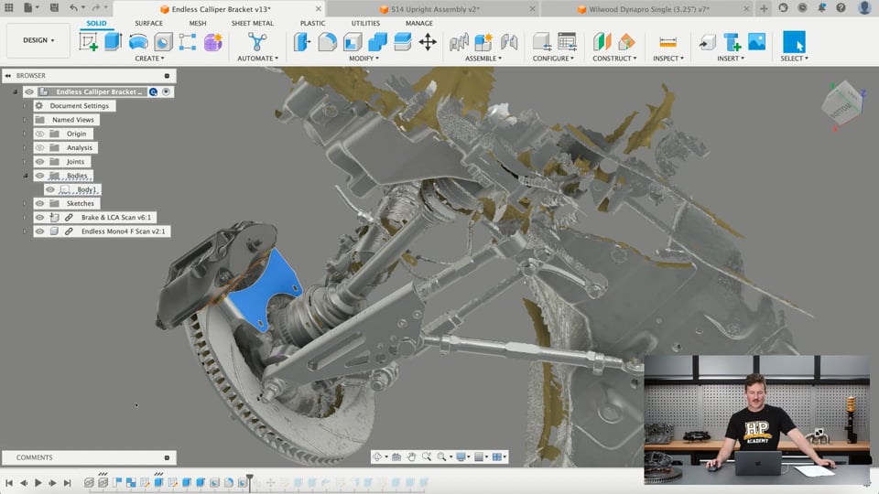Select the Offset Plane construct tool
879x494 pixels.
tap(602, 42)
